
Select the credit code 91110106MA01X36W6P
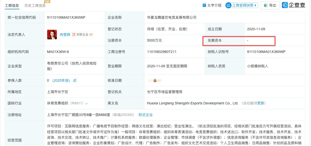pyautogui.click(x=66, y=17)
